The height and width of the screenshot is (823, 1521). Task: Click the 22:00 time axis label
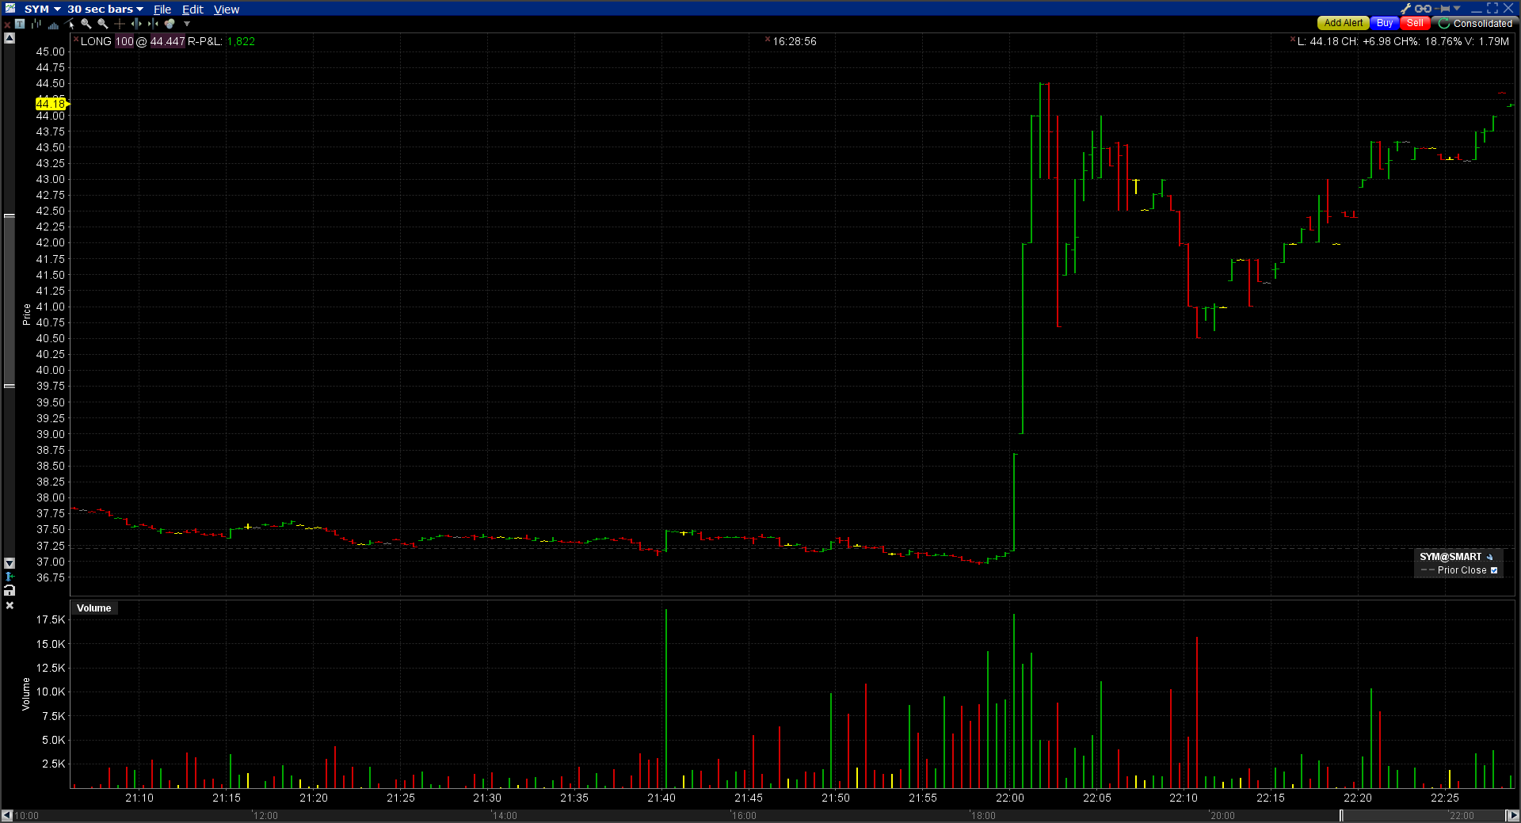tap(1010, 798)
